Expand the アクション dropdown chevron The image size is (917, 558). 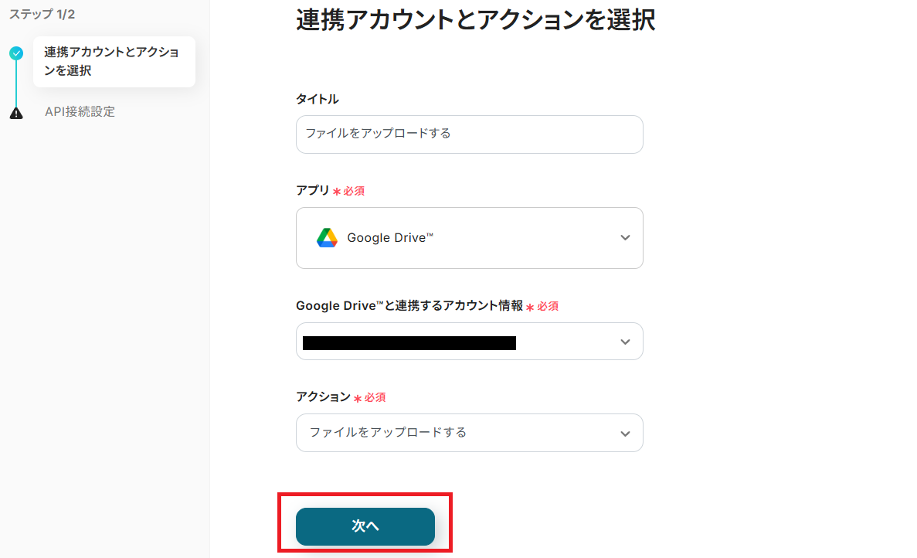[x=625, y=434]
